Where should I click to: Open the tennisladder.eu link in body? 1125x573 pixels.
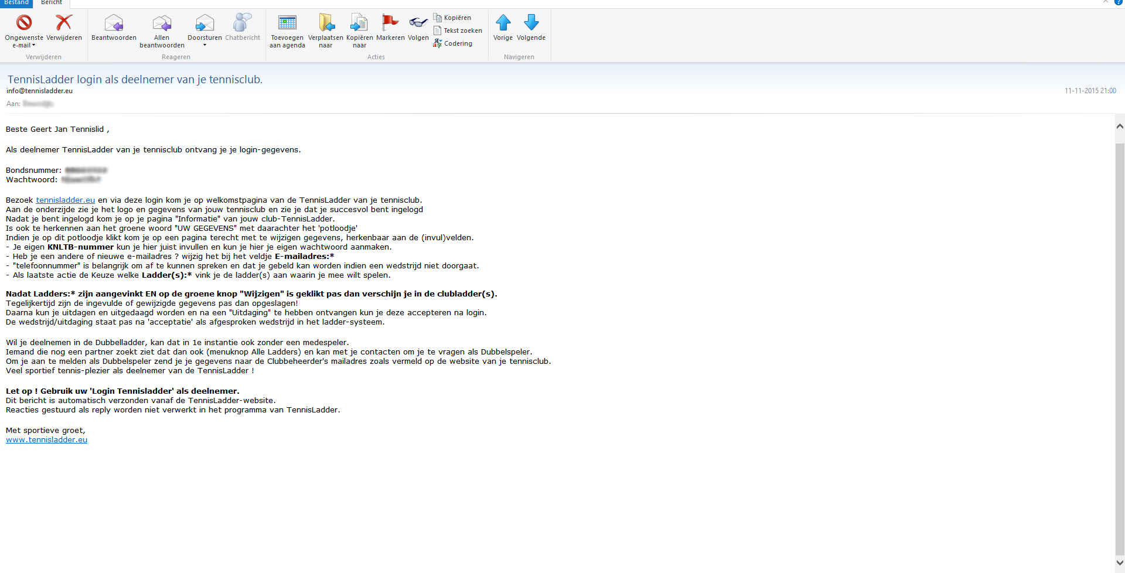[x=65, y=200]
